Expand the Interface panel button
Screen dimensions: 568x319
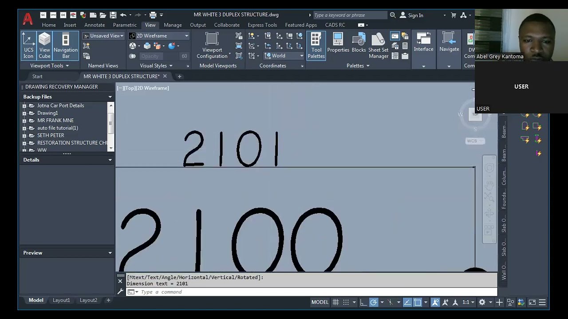click(x=423, y=50)
